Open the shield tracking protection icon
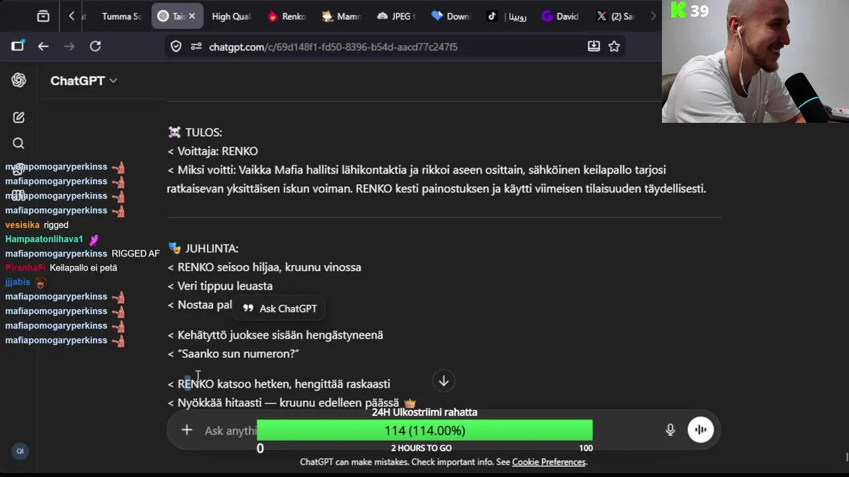Screen dimensions: 849x477 (176, 46)
